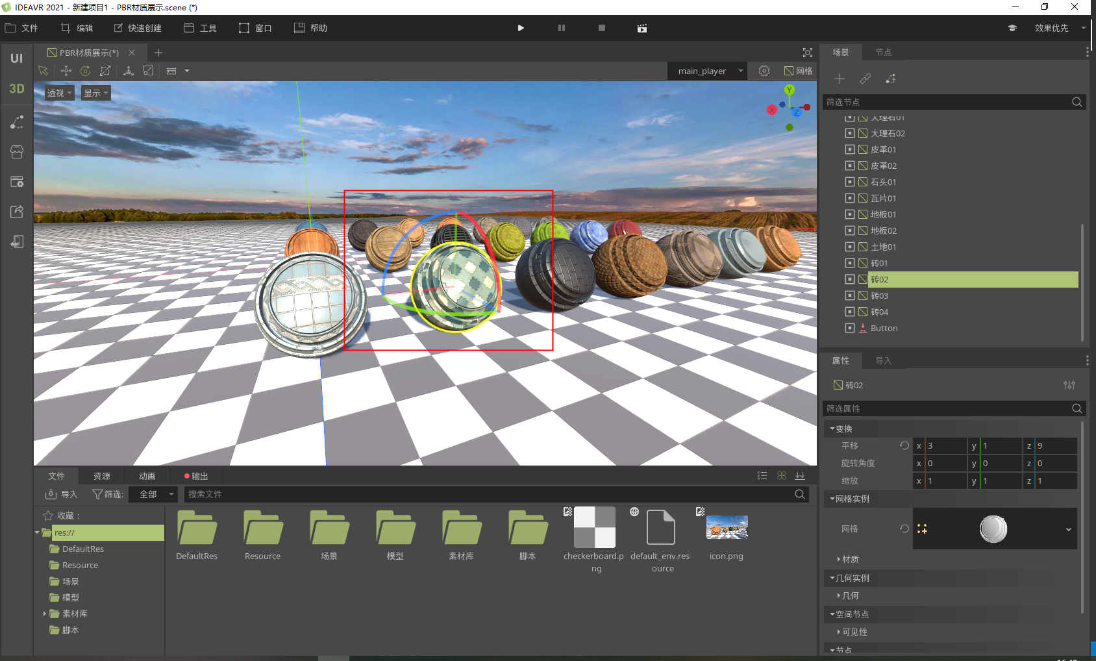Switch to 3D mode in left sidebar
The image size is (1096, 661).
16,89
